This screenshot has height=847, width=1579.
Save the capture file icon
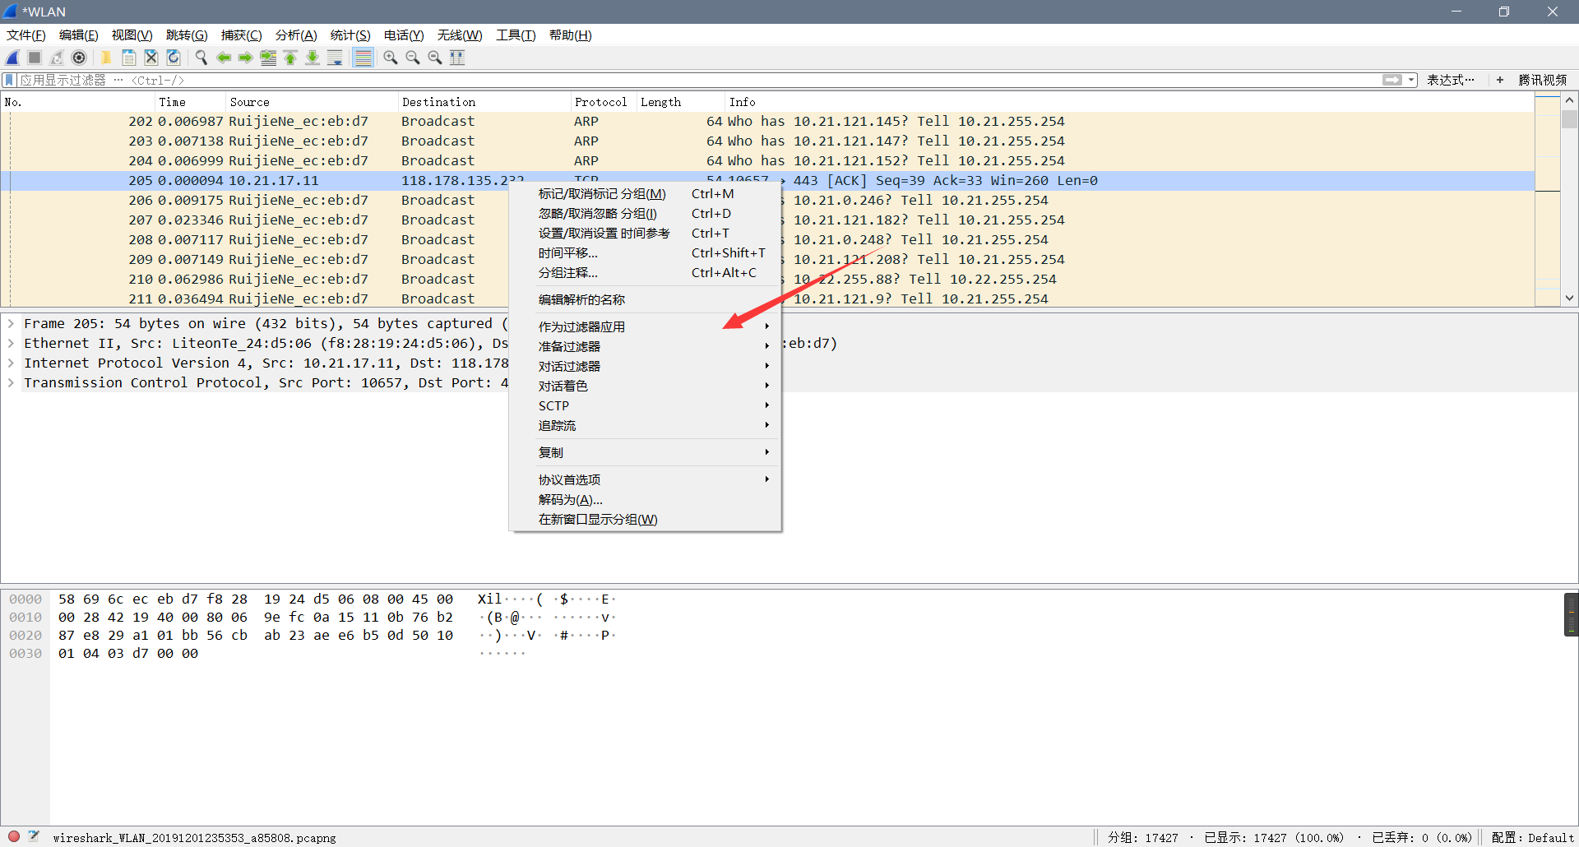point(129,58)
